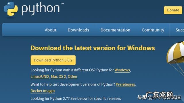Follow the Mac OS X link
Image resolution: width=184 pixels, height=103 pixels.
pos(59,76)
